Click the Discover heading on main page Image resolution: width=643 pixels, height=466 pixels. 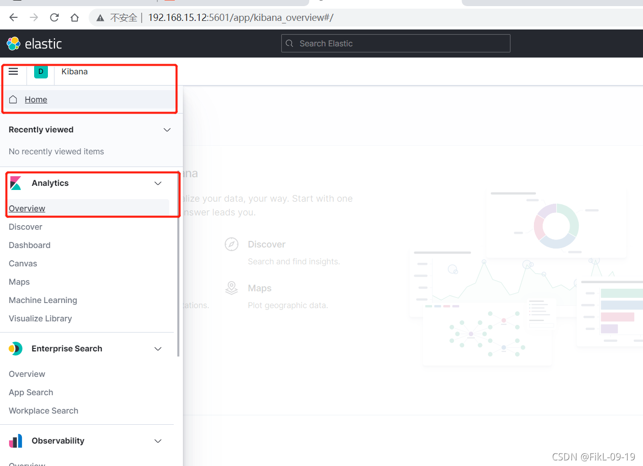point(266,244)
